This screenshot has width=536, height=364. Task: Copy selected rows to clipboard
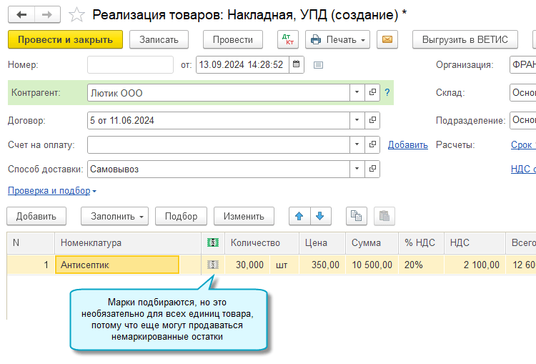[x=356, y=216]
